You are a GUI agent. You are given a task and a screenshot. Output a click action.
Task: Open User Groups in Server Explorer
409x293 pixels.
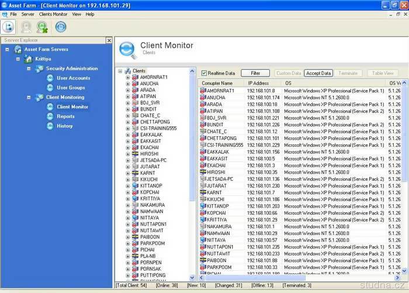[x=71, y=88]
